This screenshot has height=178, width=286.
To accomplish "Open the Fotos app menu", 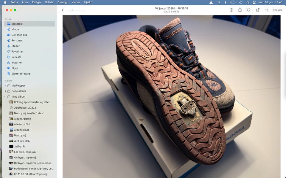I will pos(14,2).
